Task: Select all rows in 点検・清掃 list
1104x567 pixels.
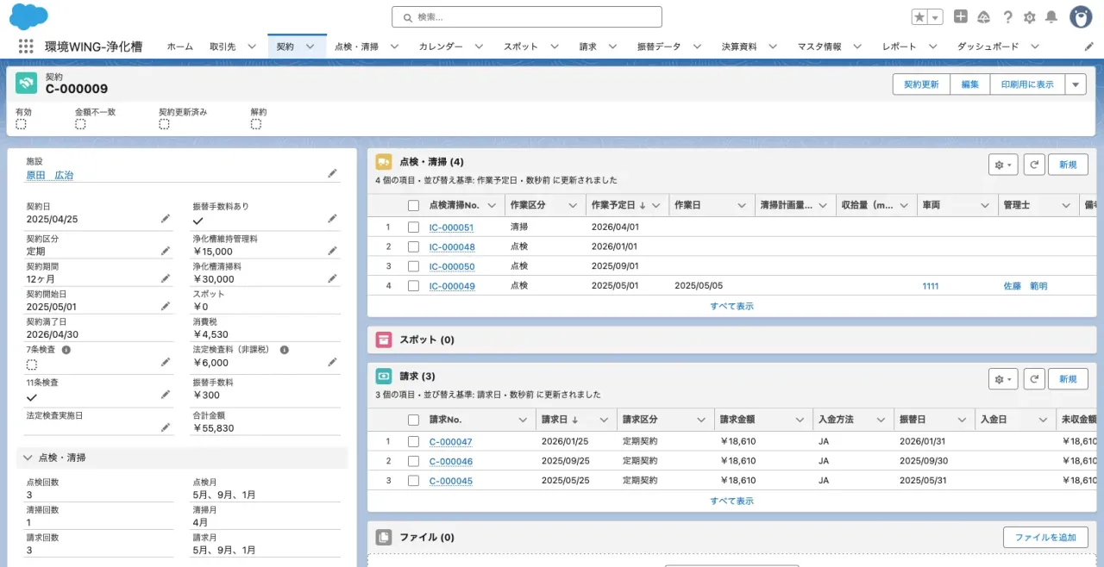Action: [x=413, y=205]
